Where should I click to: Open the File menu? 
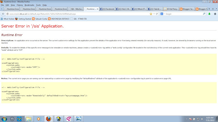coord(2,5)
